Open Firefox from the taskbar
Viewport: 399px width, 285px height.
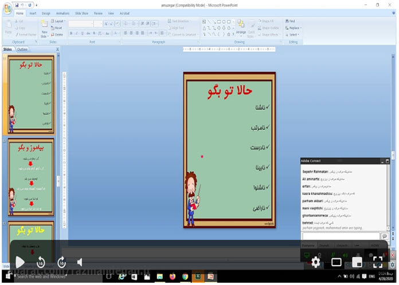173,276
